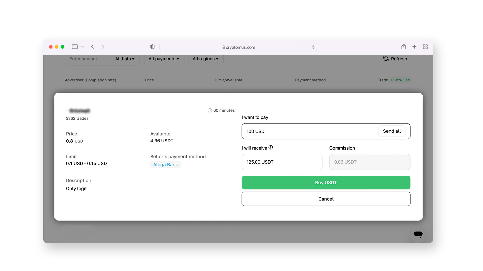Open the sidebar options chevron
483x271 pixels.
(x=83, y=47)
